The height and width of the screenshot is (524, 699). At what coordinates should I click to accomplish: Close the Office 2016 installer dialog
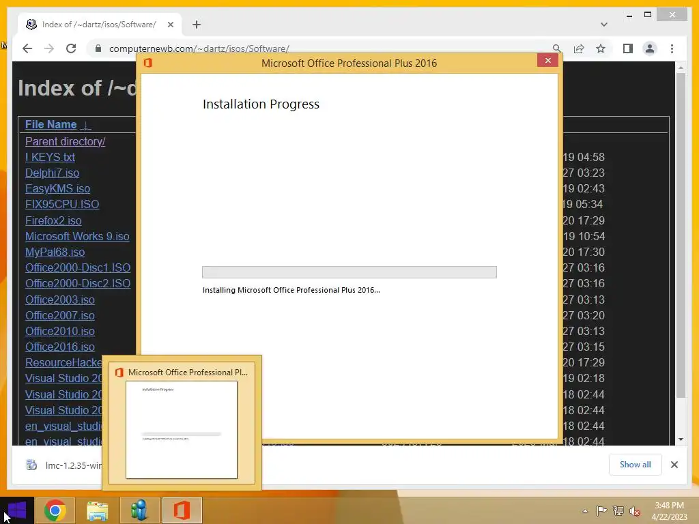(x=548, y=61)
